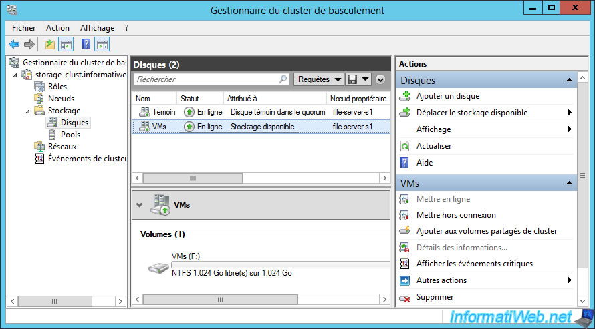The height and width of the screenshot is (329, 595).
Task: Click the Actualiser refresh icon
Action: [x=405, y=146]
